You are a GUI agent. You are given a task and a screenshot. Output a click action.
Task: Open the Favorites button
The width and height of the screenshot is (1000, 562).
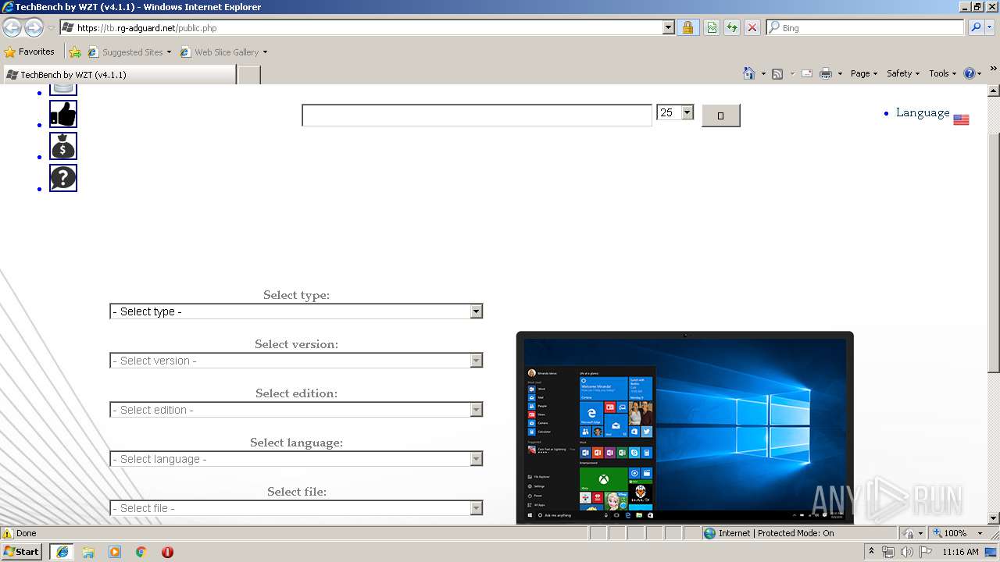[30, 52]
